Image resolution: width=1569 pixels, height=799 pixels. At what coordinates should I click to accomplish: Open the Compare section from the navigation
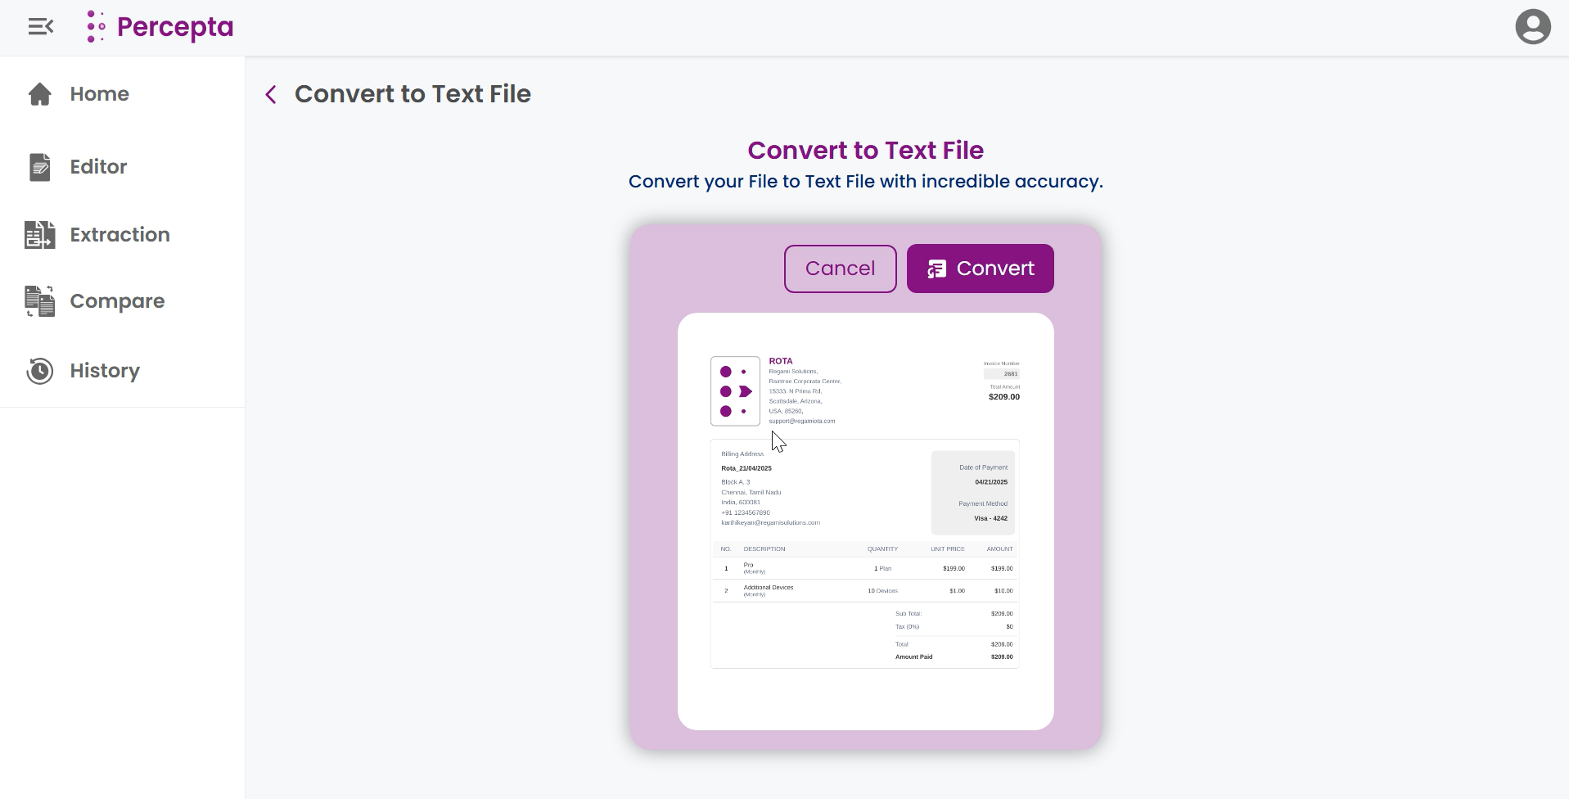point(116,300)
